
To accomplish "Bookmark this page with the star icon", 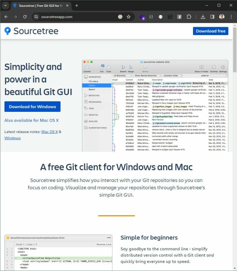I will [x=129, y=17].
